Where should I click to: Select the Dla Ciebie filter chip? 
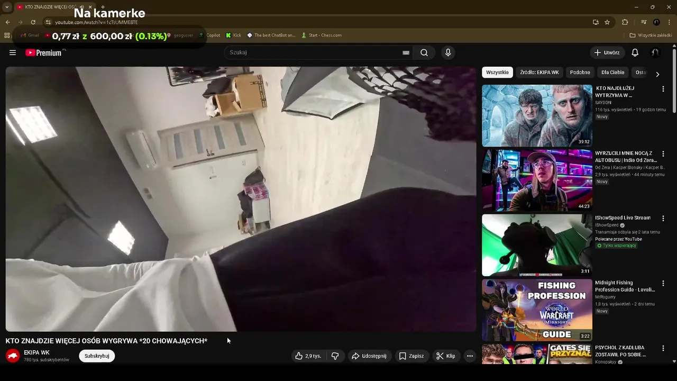click(x=612, y=72)
